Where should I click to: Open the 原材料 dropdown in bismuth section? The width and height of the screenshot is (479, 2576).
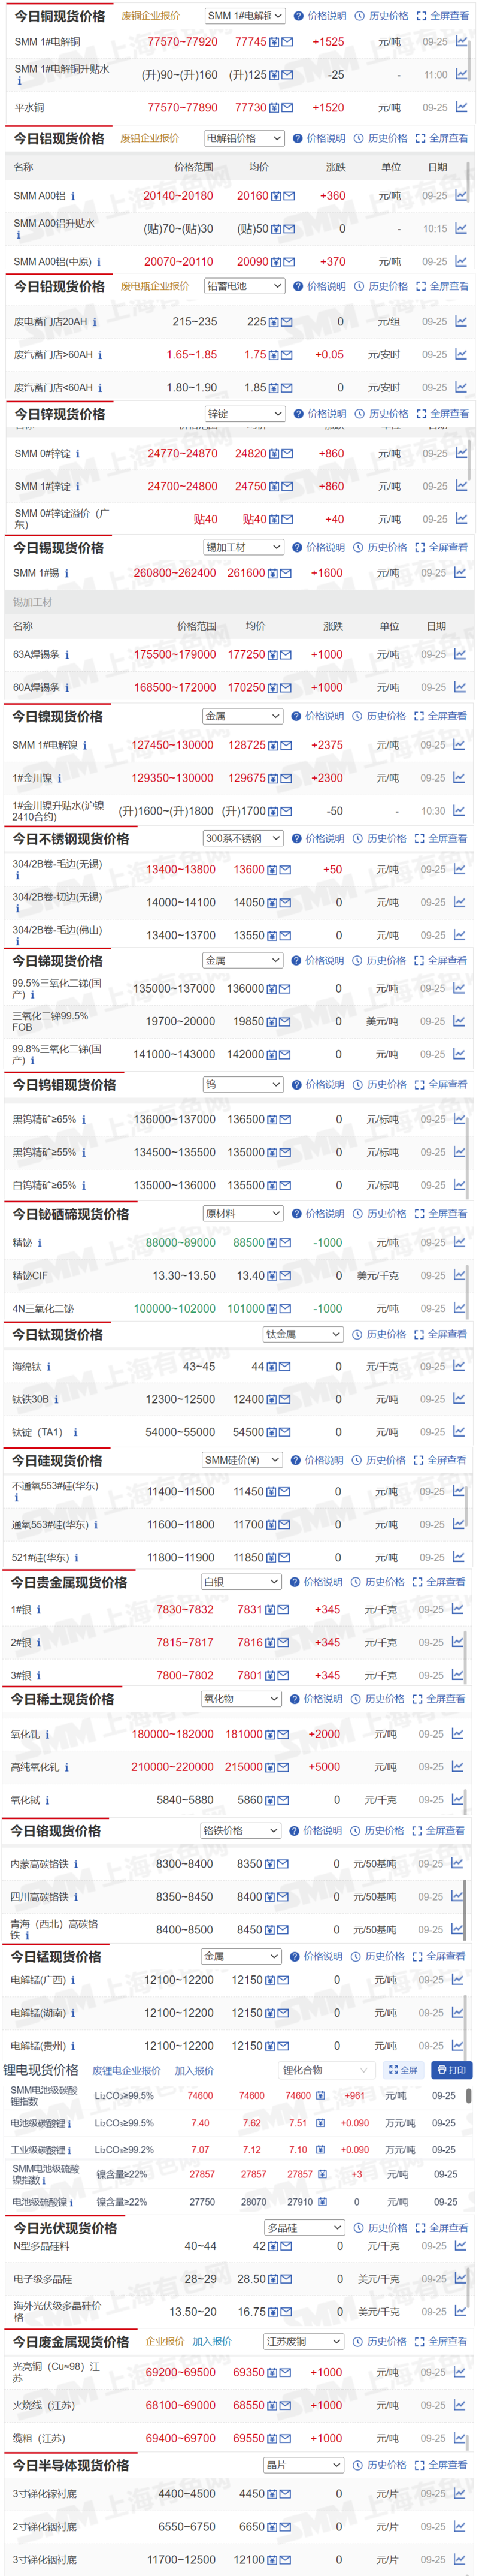pos(243,1213)
